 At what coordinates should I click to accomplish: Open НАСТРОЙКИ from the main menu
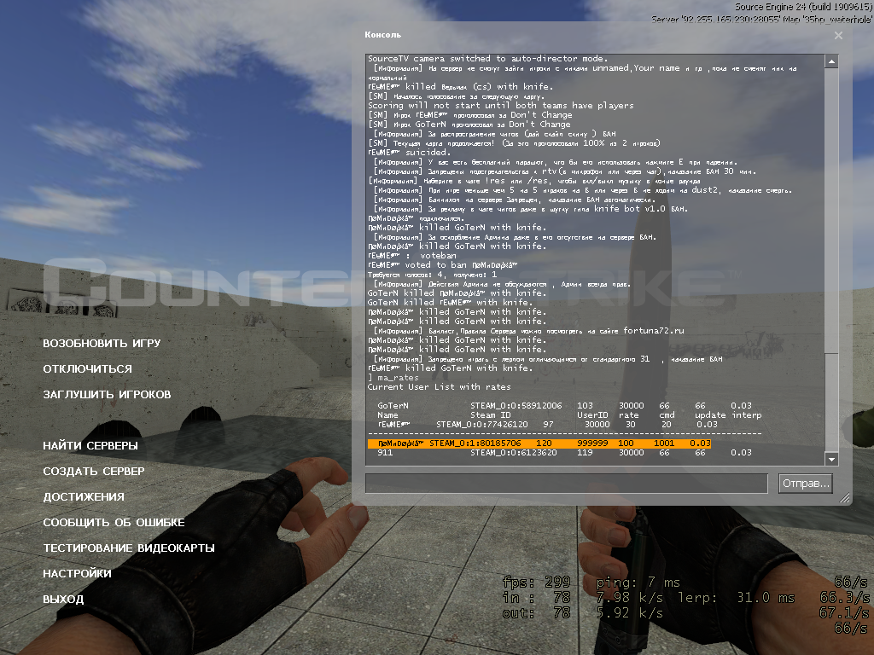pyautogui.click(x=77, y=574)
